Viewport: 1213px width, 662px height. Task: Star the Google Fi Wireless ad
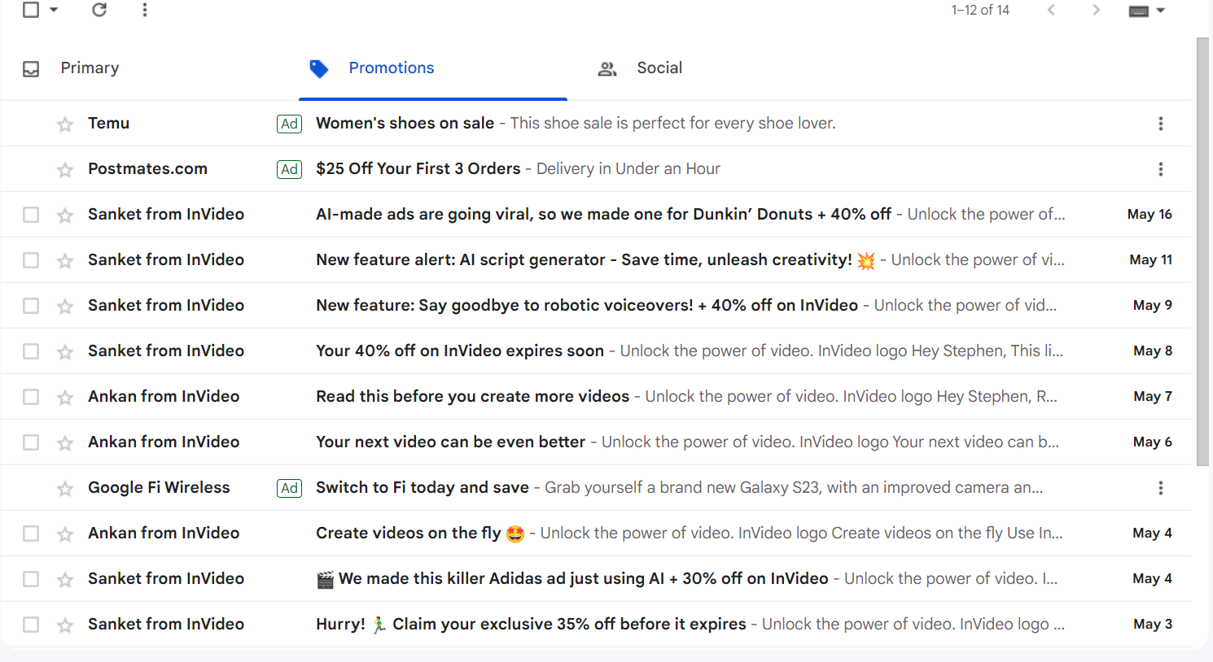point(65,488)
